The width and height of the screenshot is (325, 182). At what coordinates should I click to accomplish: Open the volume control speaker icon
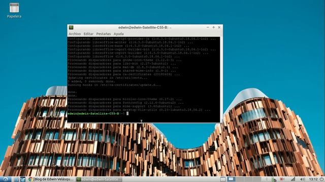click(303, 179)
